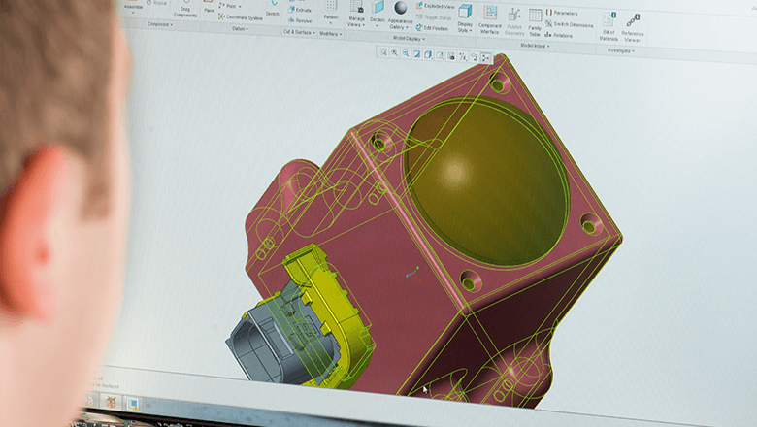Choose the Extrude tool
The image size is (757, 427).
[x=300, y=10]
